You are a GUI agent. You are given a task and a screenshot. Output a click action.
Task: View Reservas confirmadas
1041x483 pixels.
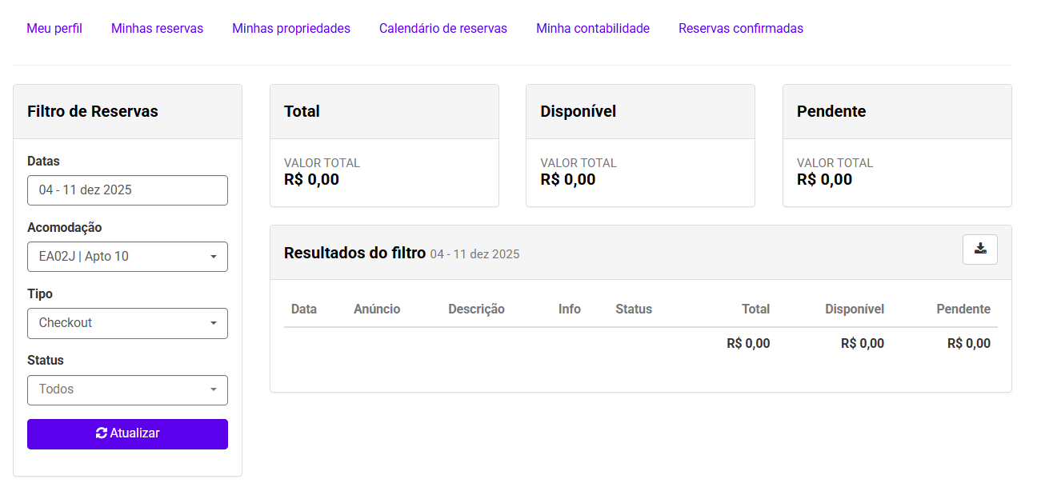pos(741,29)
